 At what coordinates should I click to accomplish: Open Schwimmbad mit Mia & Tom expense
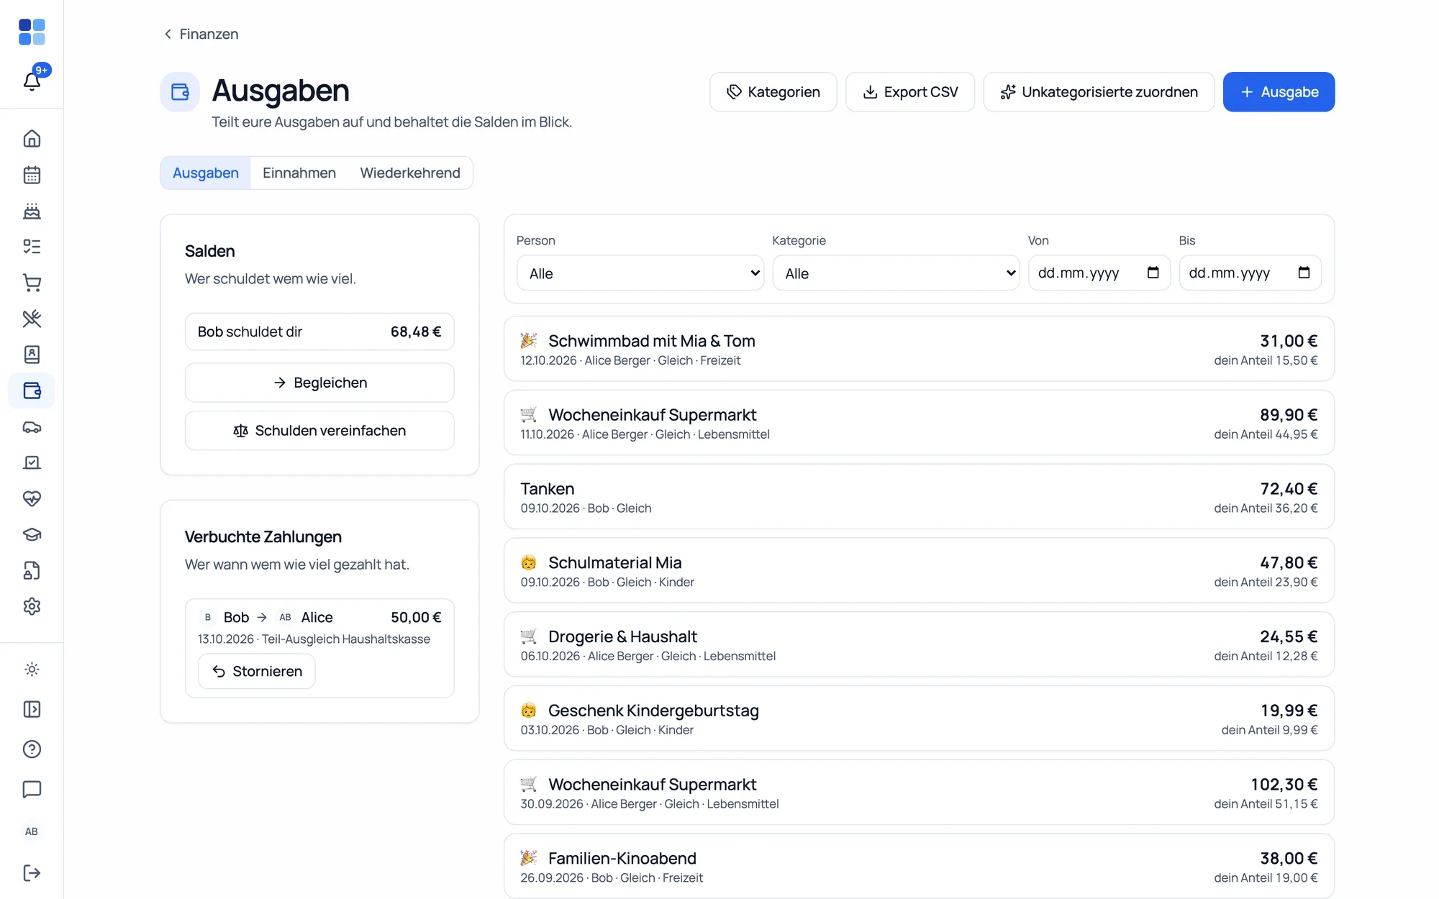919,349
